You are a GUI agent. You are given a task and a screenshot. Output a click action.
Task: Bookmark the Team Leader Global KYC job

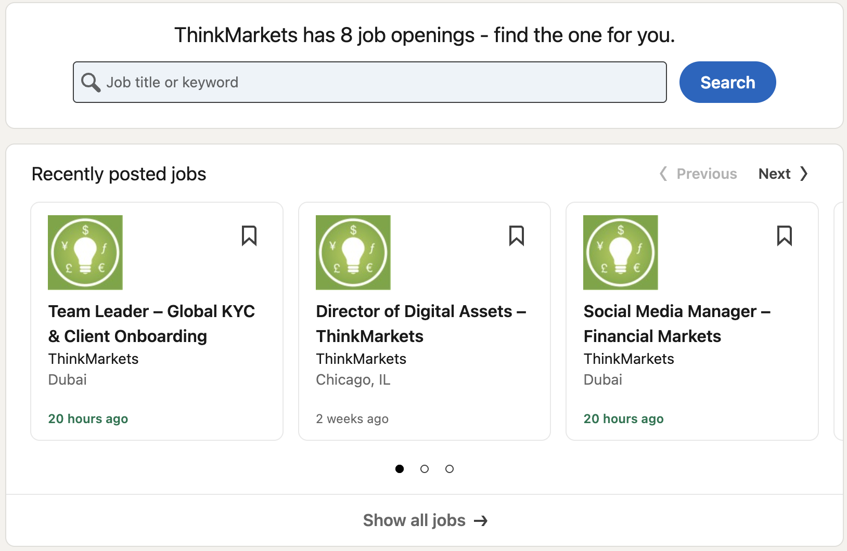coord(249,235)
